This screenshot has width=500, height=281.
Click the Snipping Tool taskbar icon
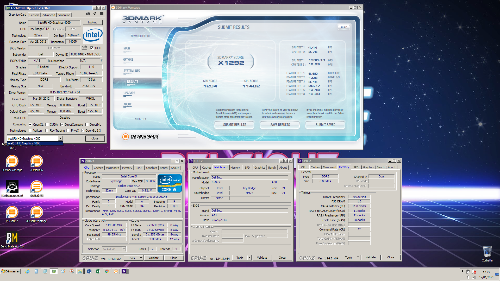pyautogui.click(x=72, y=271)
